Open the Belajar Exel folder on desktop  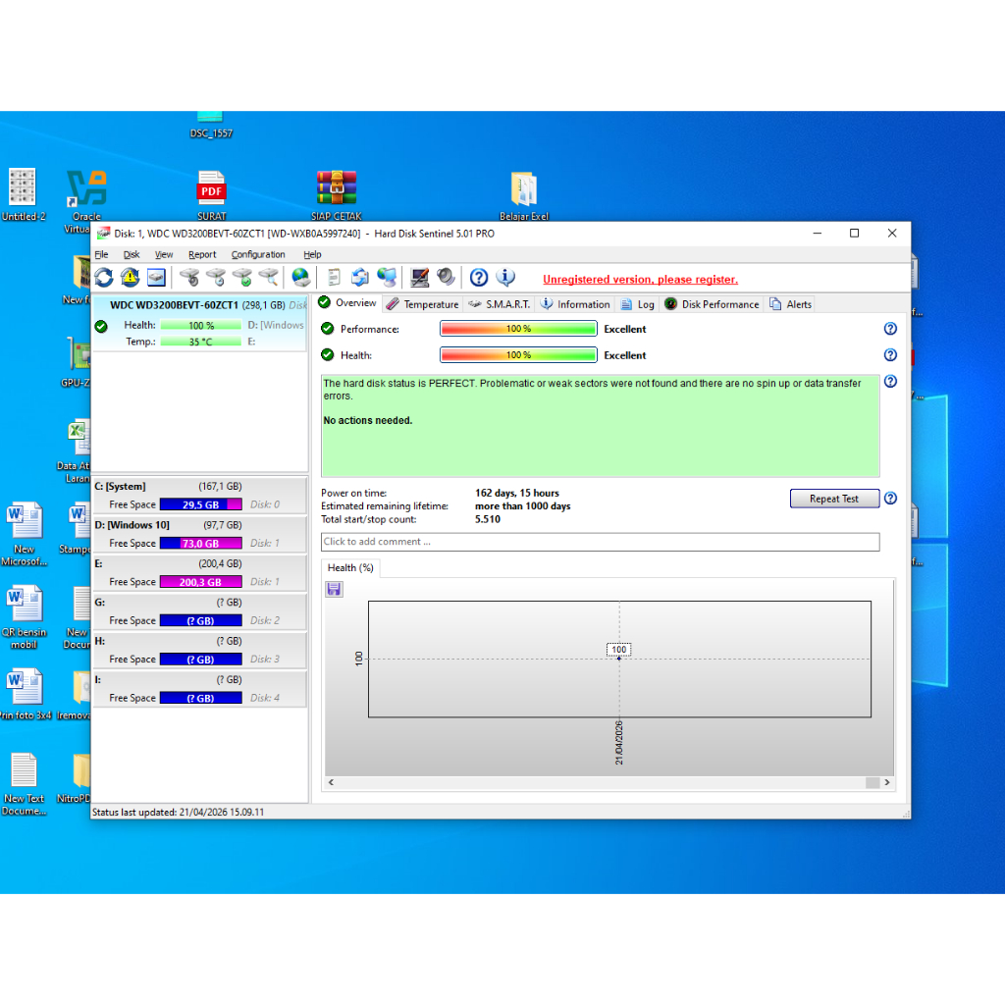coord(524,195)
